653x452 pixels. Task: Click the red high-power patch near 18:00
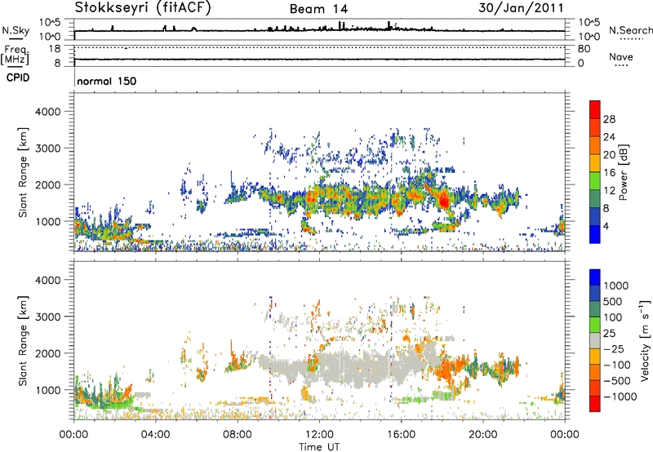(x=443, y=199)
